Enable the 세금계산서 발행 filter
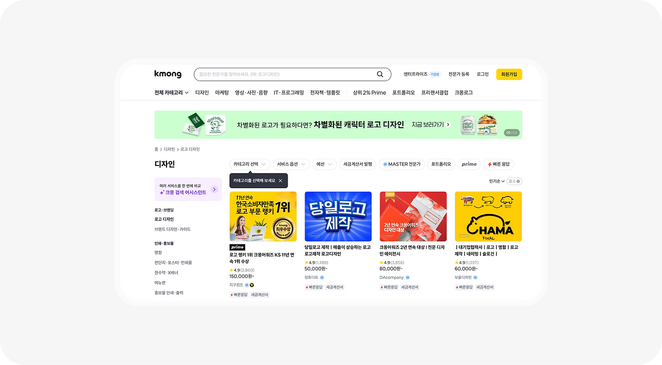The image size is (662, 365). tap(357, 164)
